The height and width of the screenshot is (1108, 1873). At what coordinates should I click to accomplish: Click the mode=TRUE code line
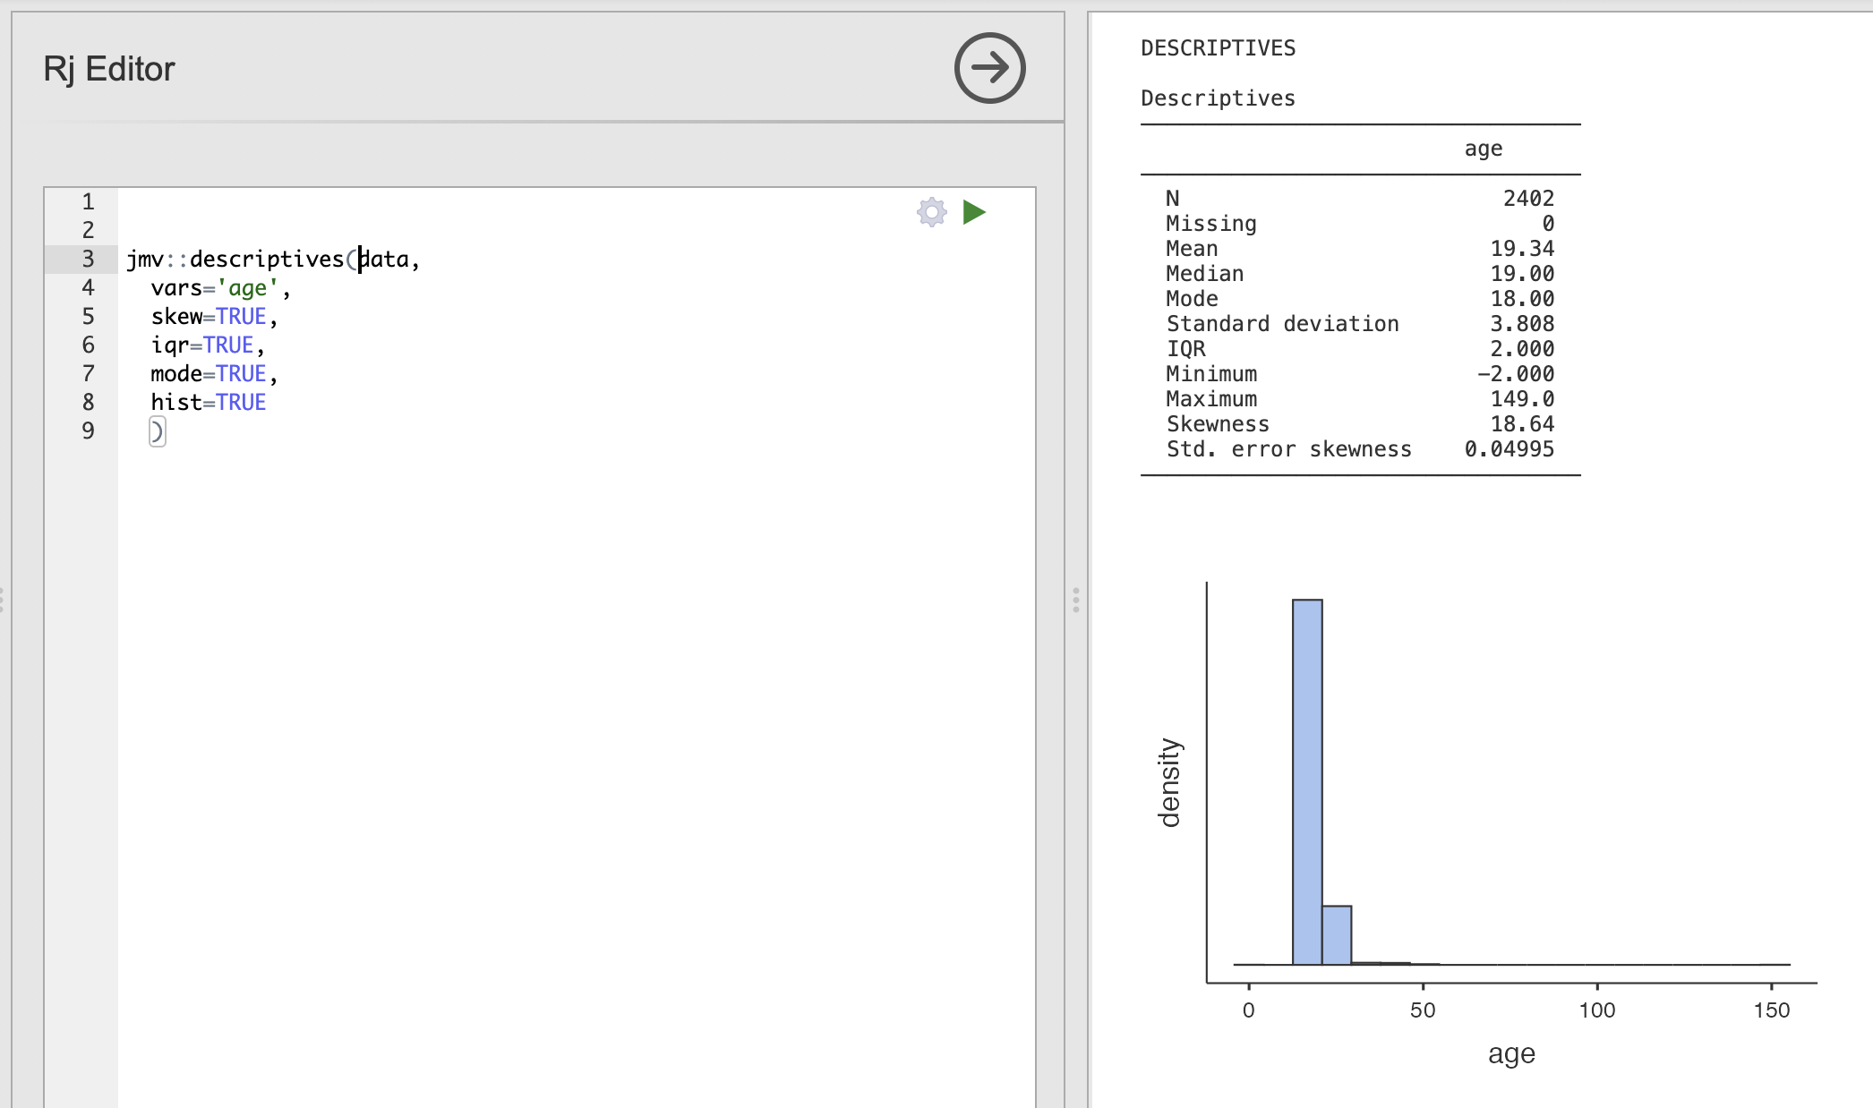click(214, 374)
